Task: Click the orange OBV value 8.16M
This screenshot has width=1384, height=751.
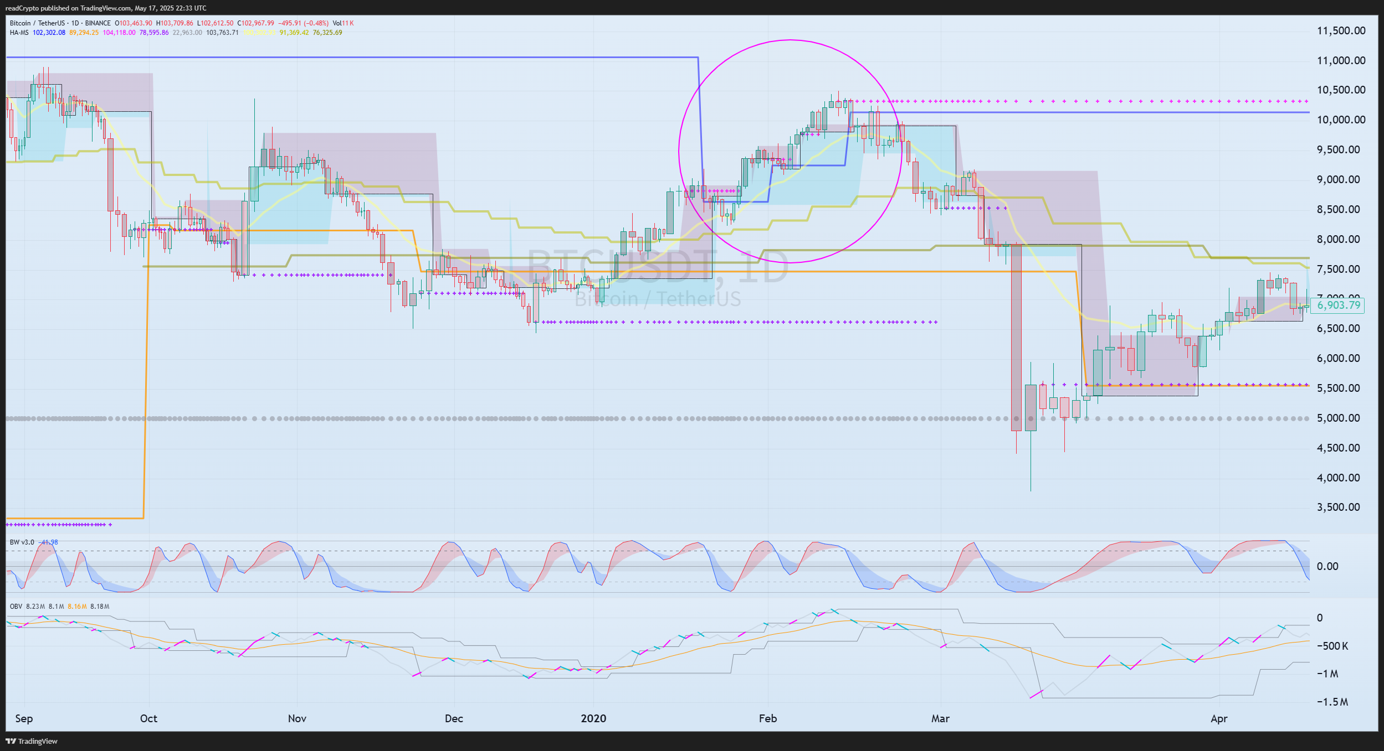Action: [77, 607]
